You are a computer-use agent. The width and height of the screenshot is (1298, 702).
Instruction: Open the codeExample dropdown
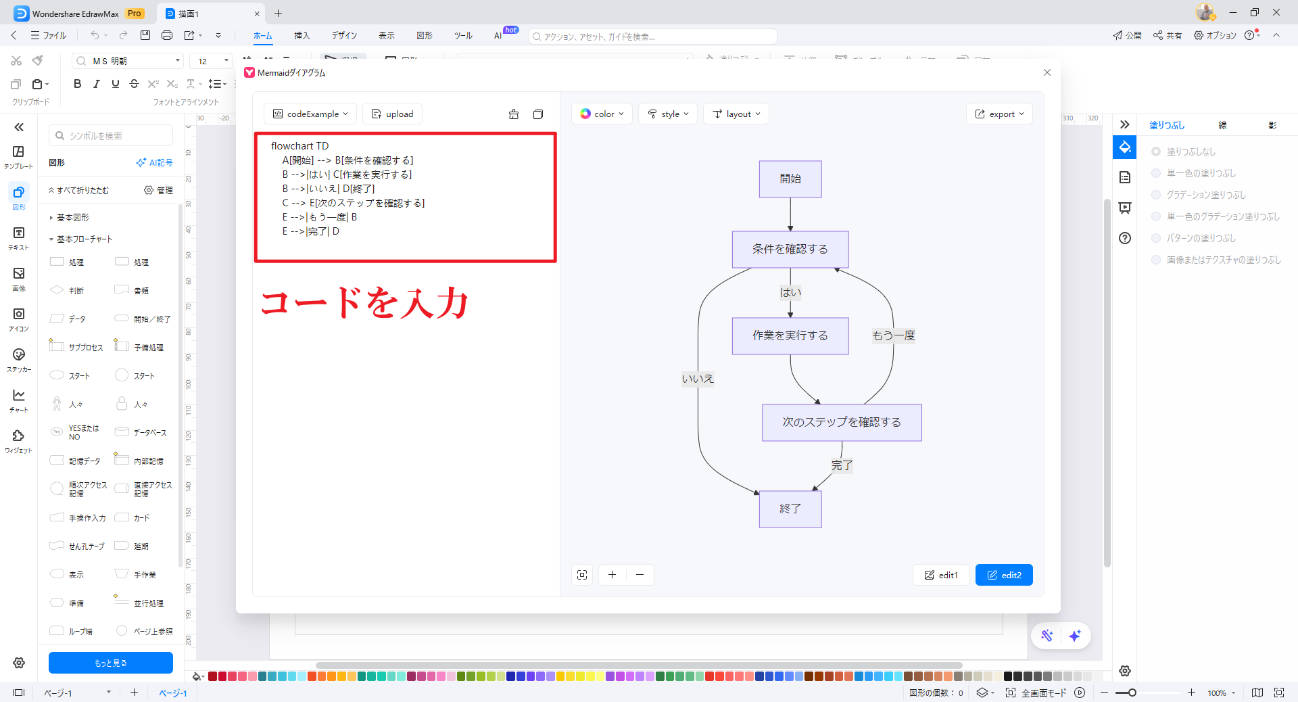[x=310, y=114]
